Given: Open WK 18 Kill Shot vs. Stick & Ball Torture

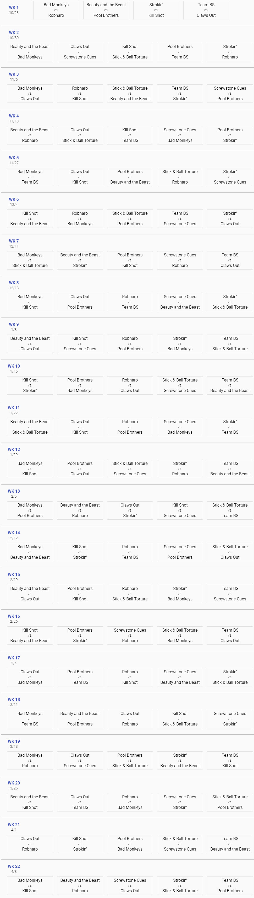Looking at the screenshot, I should 180,719.
